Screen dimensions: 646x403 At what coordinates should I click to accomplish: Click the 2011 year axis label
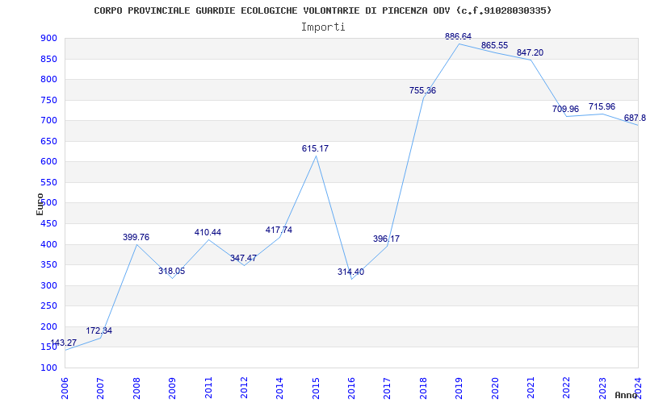point(208,388)
